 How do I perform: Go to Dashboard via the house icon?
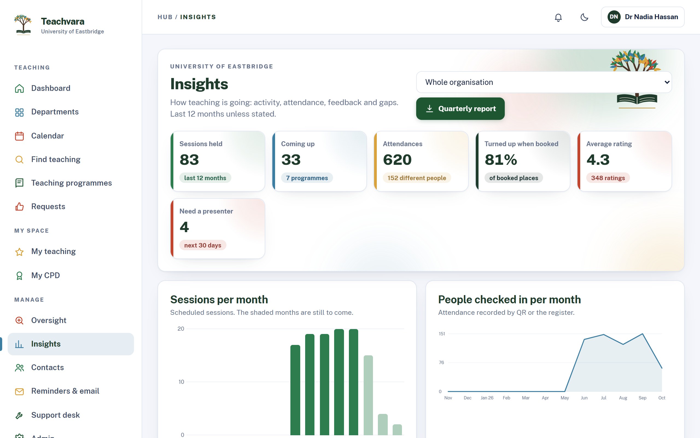(19, 88)
